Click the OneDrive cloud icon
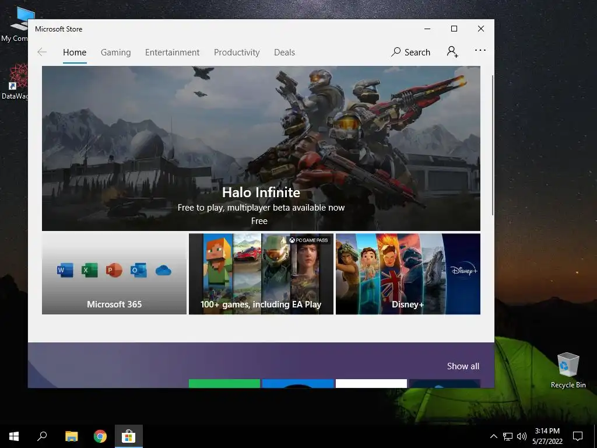This screenshot has height=448, width=597. pyautogui.click(x=163, y=271)
